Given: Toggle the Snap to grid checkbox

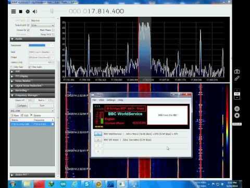Looking at the screenshot, I should pyautogui.click(x=28, y=25).
